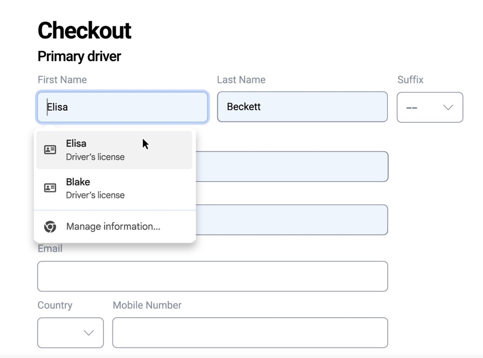Select the empty Email input field
The height and width of the screenshot is (358, 483).
pyautogui.click(x=213, y=276)
